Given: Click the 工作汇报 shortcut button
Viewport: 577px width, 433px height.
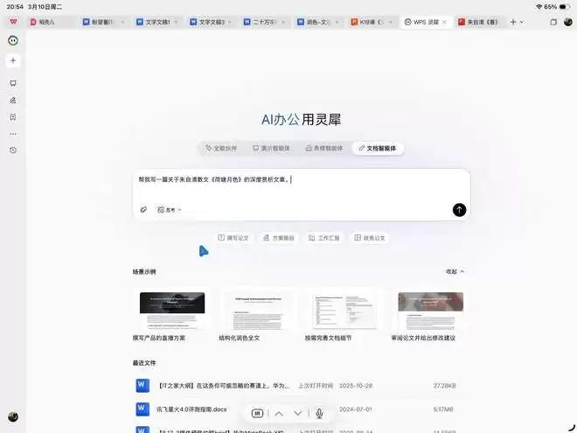Looking at the screenshot, I should point(323,237).
